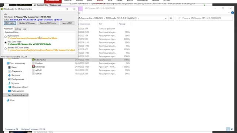This screenshot has width=237, height=133.
Task: Click the Объемные объекты 3D icon
Action: coord(9,87)
